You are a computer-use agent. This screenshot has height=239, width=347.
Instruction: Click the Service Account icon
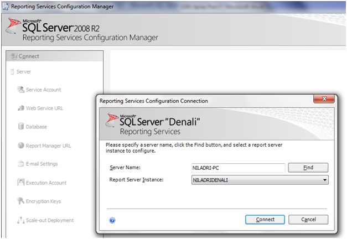[21, 90]
